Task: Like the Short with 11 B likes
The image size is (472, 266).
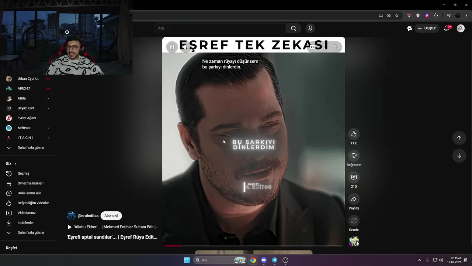Action: point(354,134)
